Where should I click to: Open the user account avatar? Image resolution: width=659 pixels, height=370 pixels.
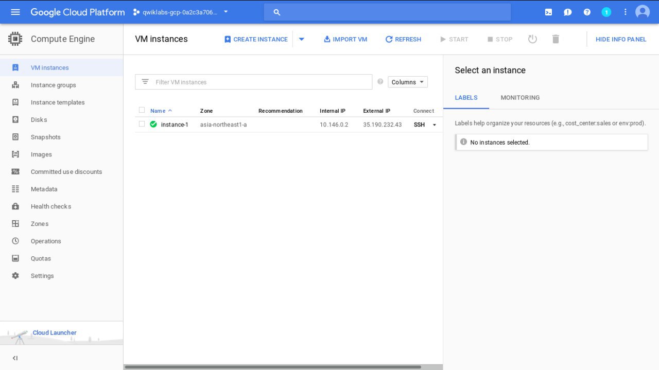[x=643, y=12]
